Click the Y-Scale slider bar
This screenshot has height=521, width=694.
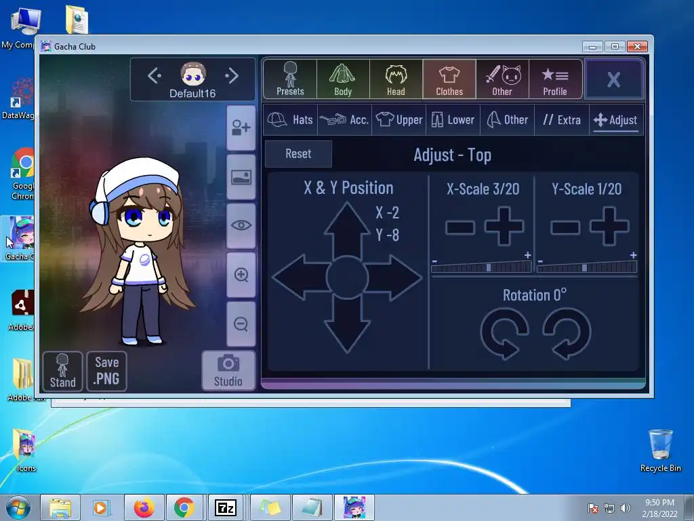[x=587, y=267]
